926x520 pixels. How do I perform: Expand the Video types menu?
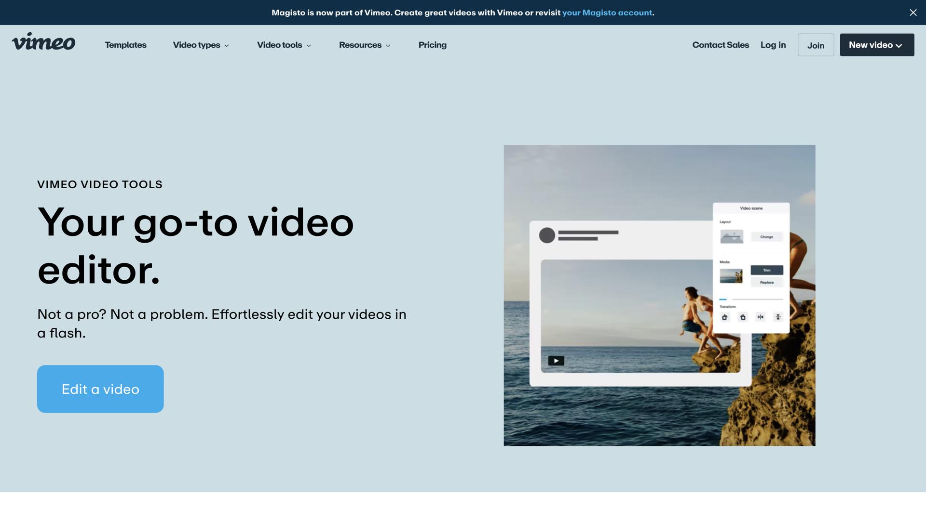[201, 45]
